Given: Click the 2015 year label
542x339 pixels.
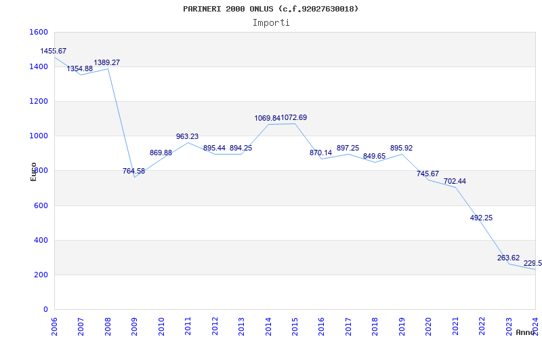Looking at the screenshot, I should pyautogui.click(x=295, y=327).
